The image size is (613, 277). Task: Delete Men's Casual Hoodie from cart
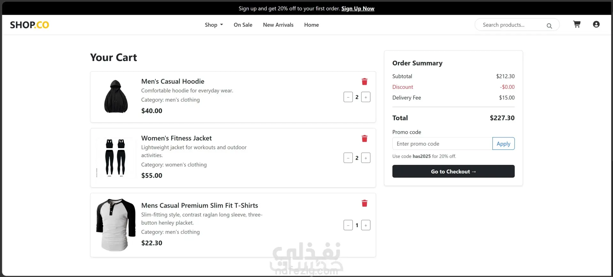coord(364,82)
